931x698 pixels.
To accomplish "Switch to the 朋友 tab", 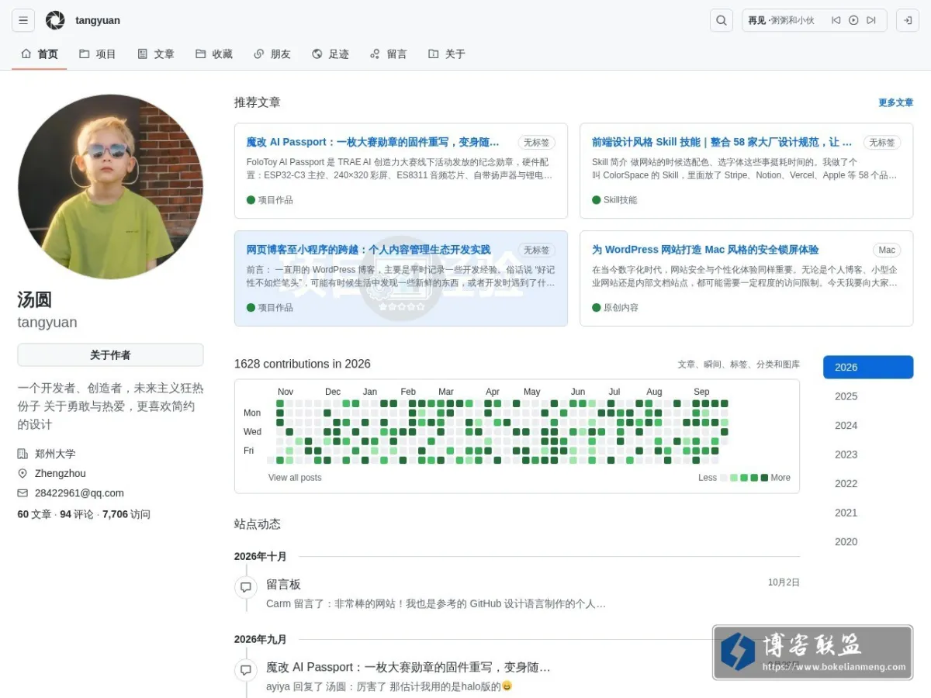I will click(272, 54).
